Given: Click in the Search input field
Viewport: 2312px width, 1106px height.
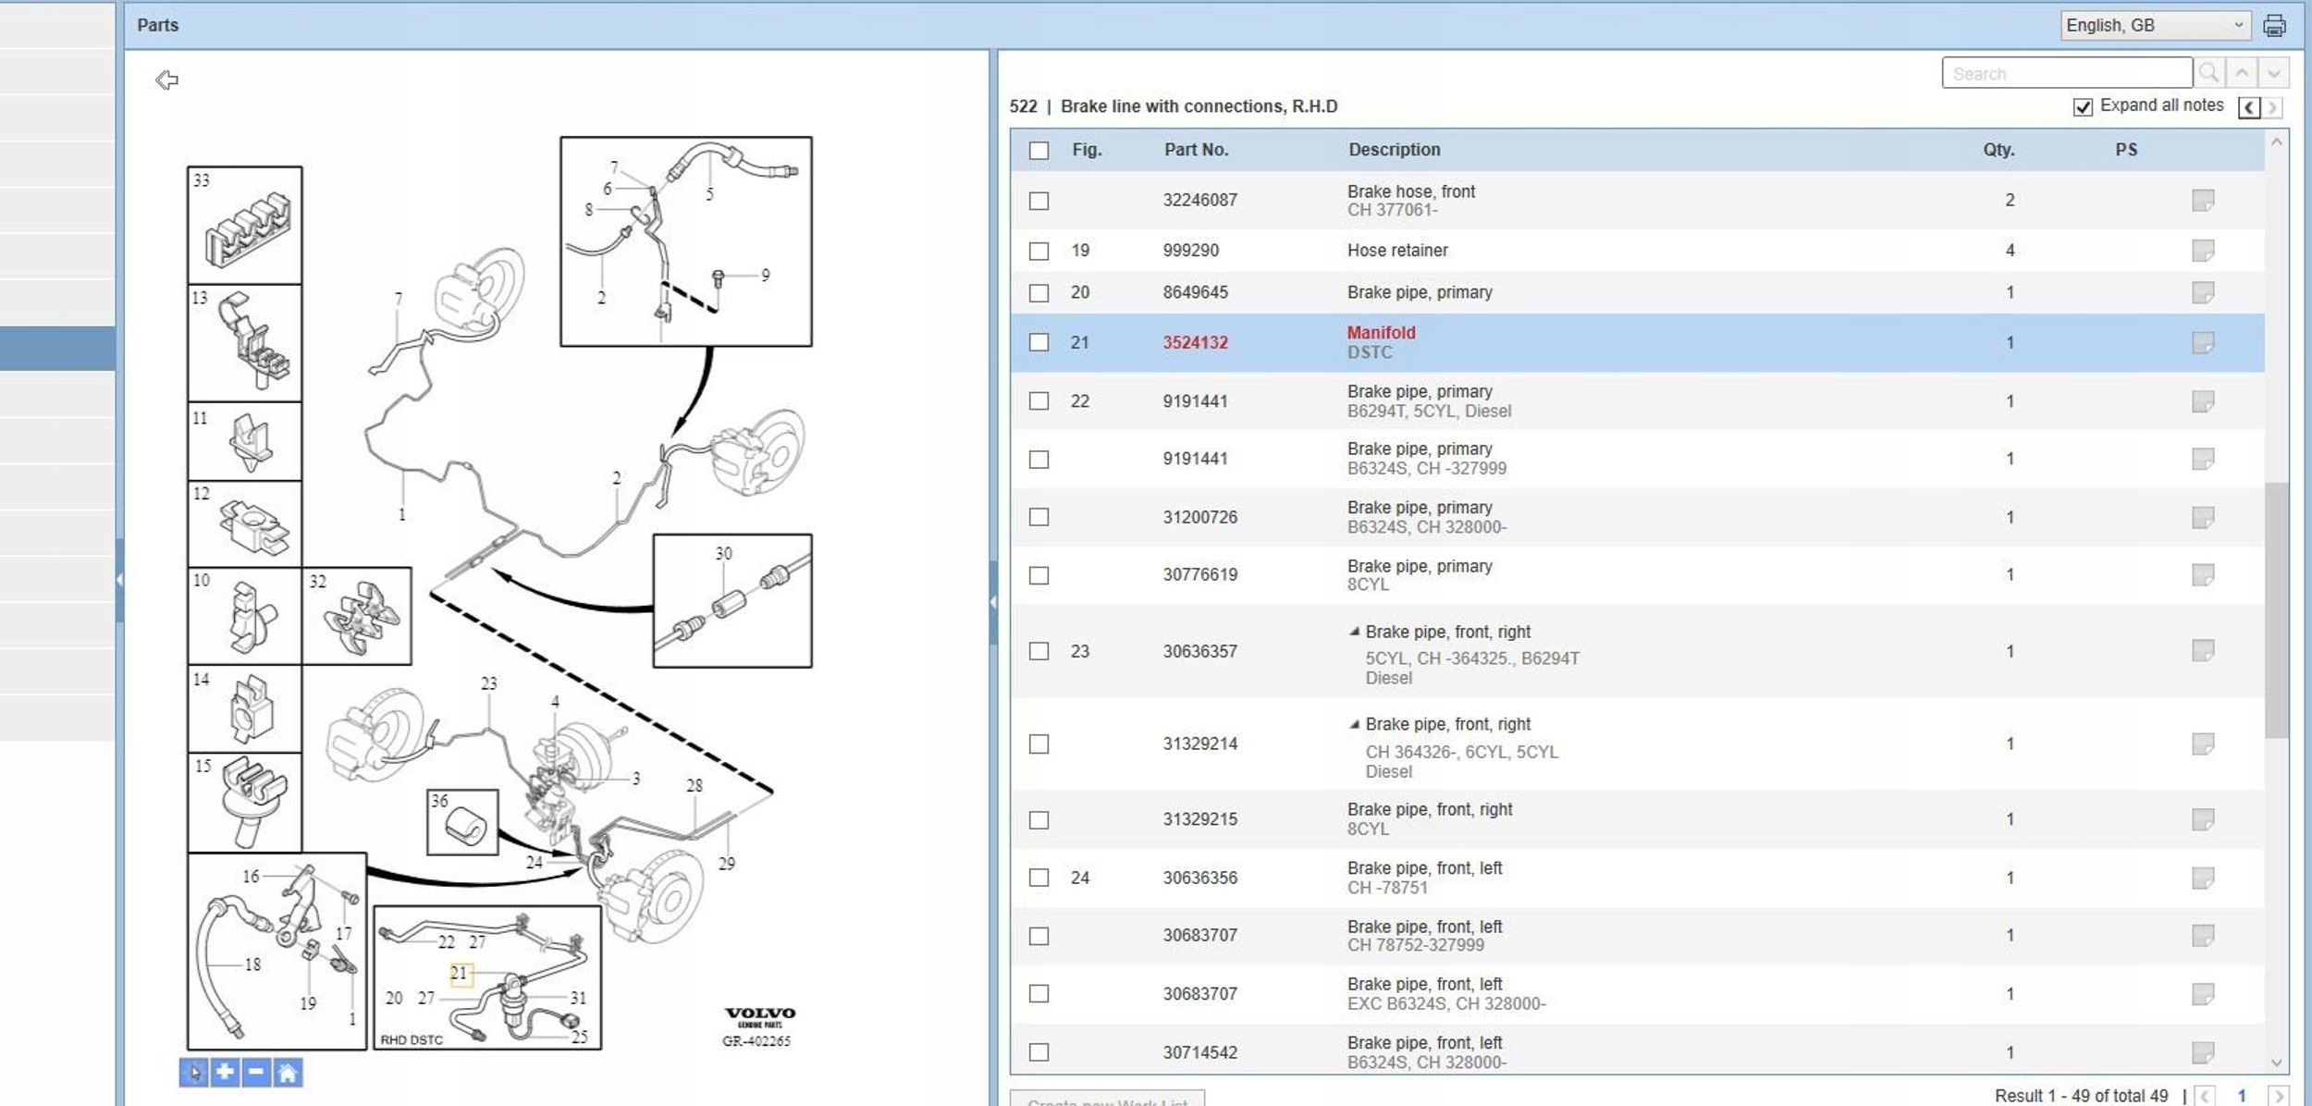Looking at the screenshot, I should click(2066, 73).
